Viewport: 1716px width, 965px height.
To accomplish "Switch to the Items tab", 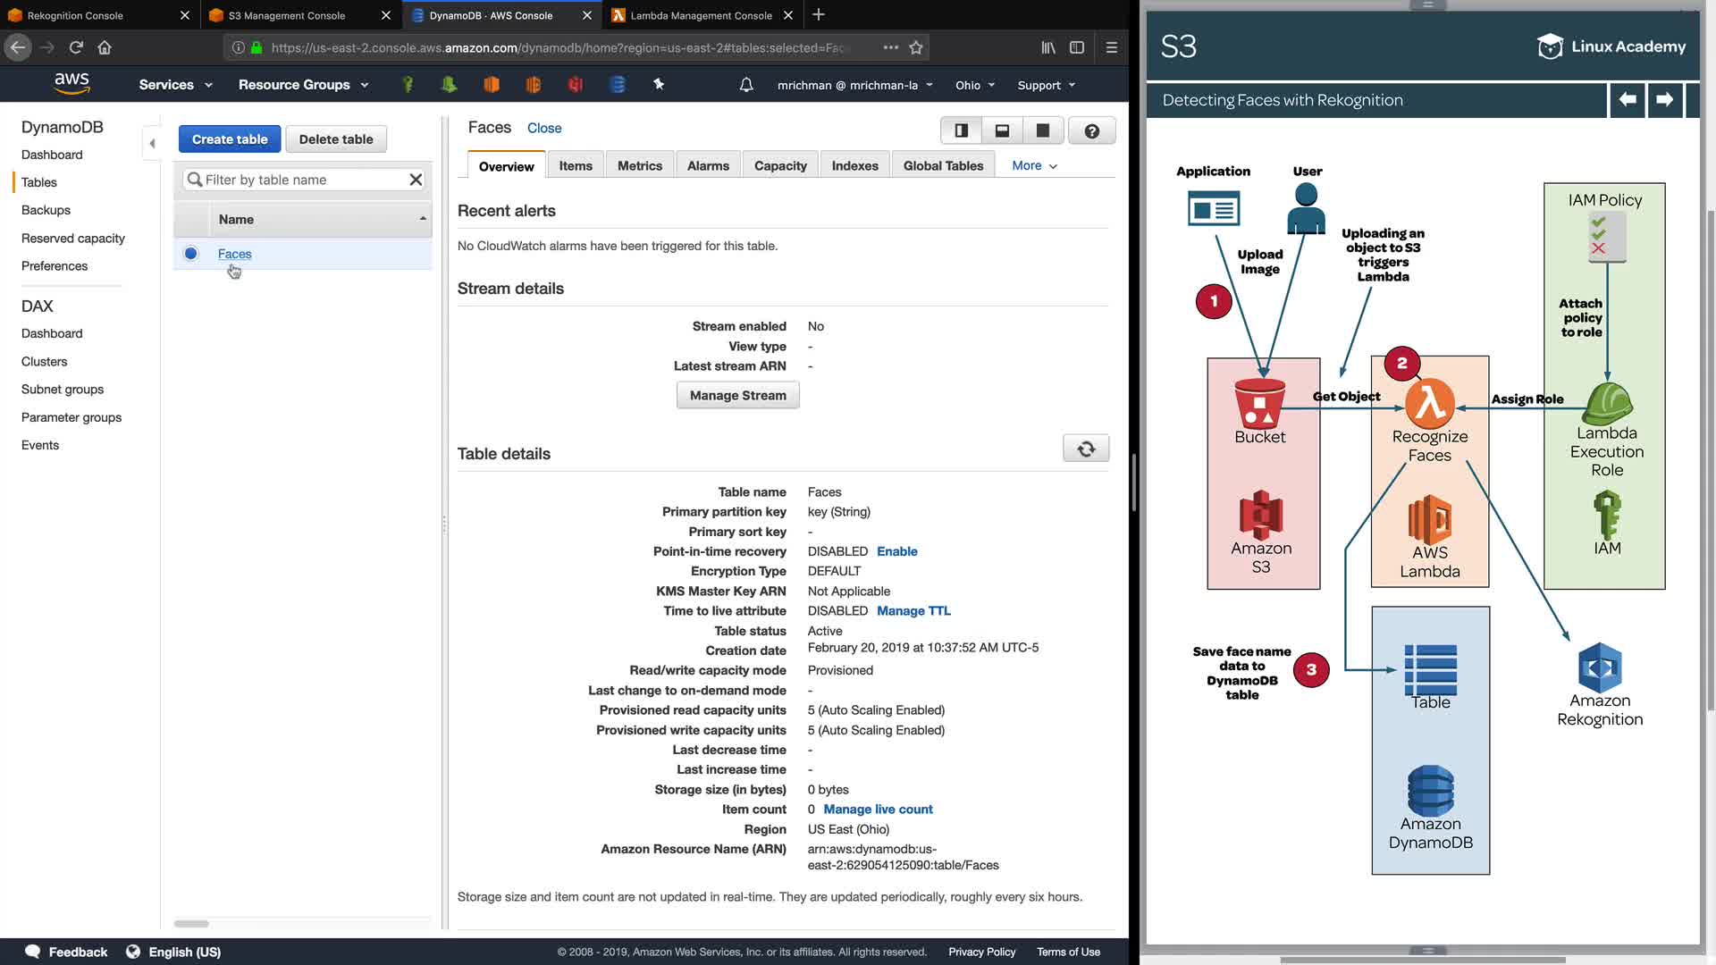I will (x=576, y=166).
